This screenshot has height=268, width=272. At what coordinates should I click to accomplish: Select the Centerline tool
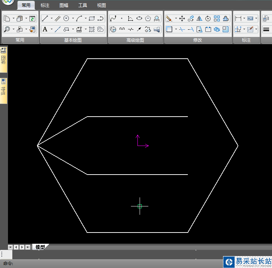(58, 29)
